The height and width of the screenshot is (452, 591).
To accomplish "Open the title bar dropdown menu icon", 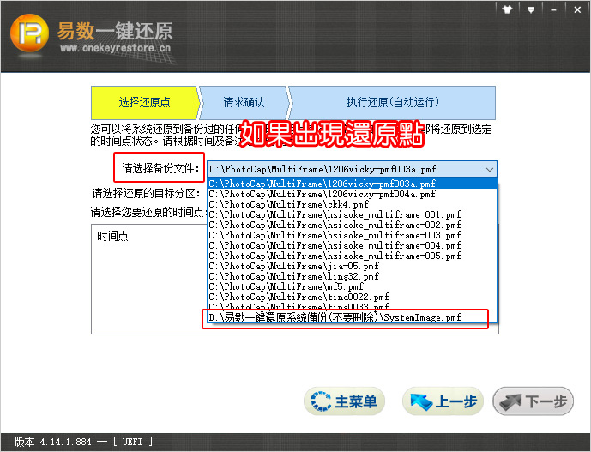I will tap(531, 9).
